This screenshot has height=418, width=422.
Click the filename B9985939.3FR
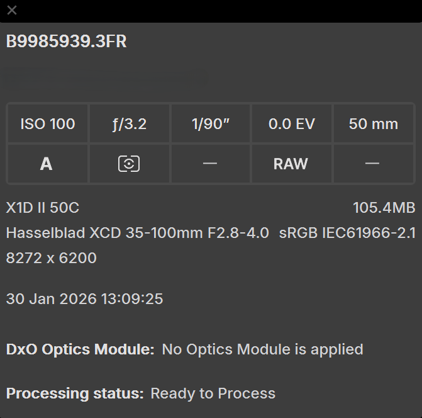[x=67, y=42]
